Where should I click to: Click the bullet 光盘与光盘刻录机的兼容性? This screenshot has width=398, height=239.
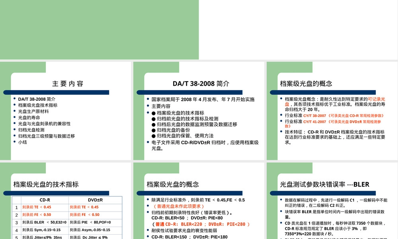tap(45, 124)
